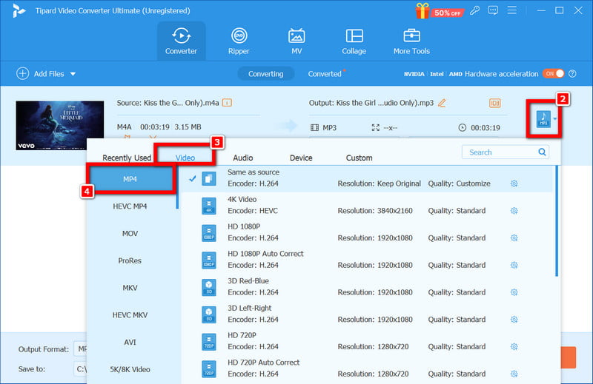Screen dimensions: 593x384
Task: Choose HD 720P Auto Correct preset
Action: pyautogui.click(x=368, y=368)
